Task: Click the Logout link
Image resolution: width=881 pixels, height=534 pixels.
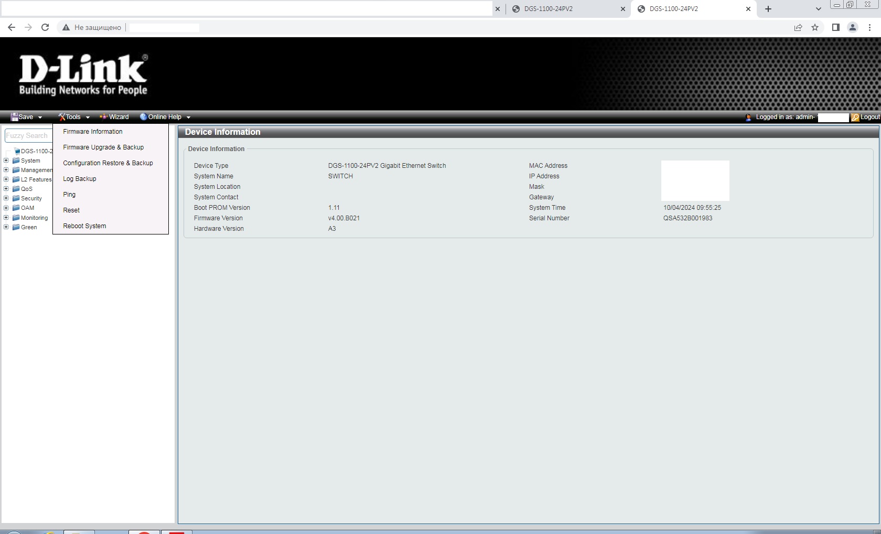Action: (870, 117)
